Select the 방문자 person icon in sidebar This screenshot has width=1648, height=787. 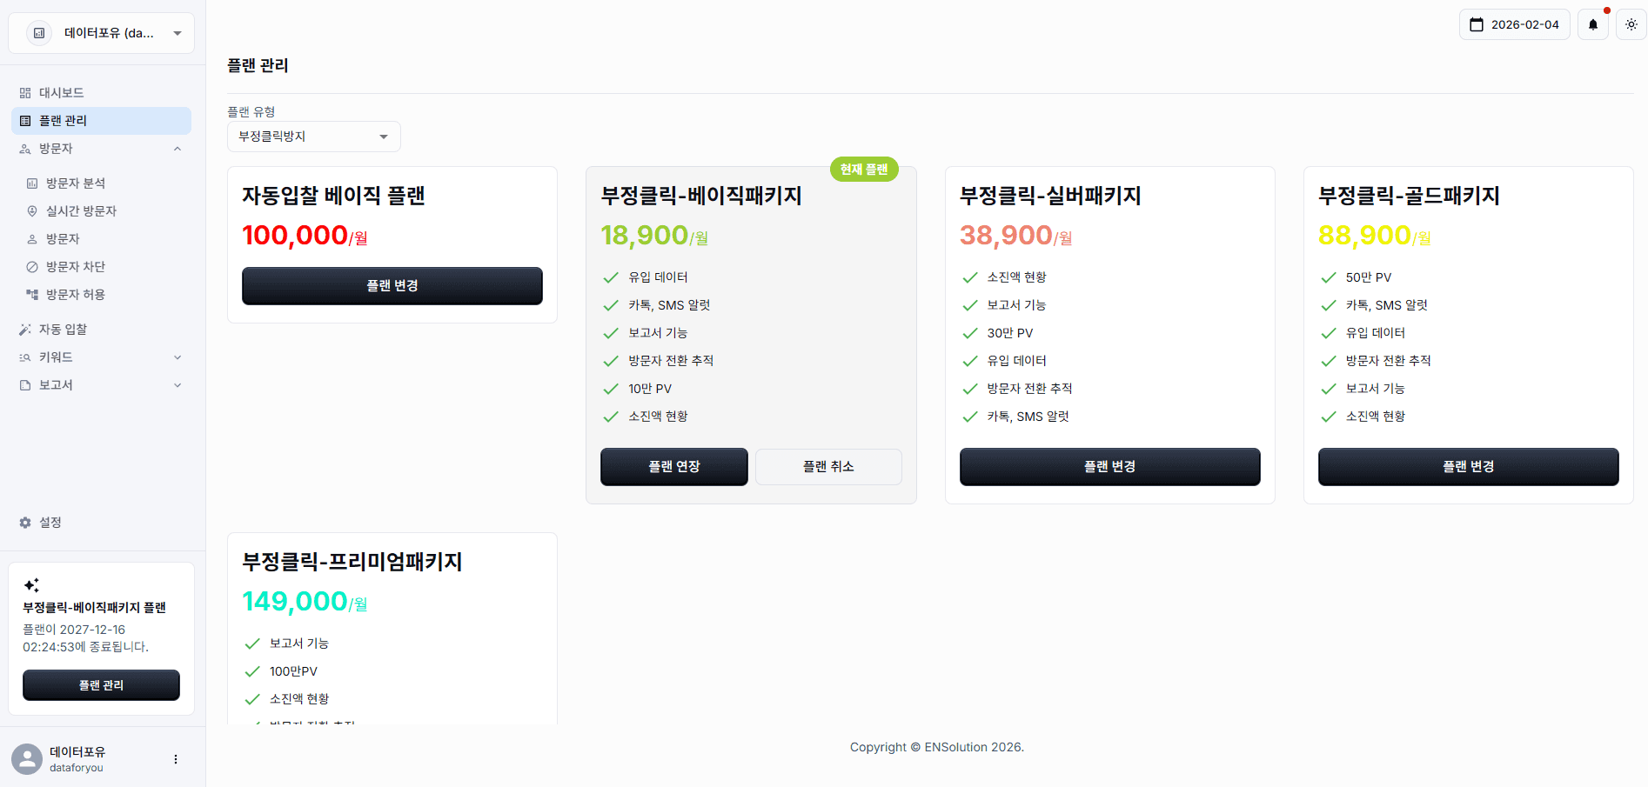(32, 238)
